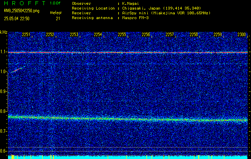Click the broad green signal band near 0.77 kHz
Screen dimensions: 251x159
pyautogui.click(x=128, y=119)
